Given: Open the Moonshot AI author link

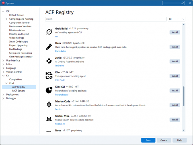Looking at the screenshot, I should (62, 95).
